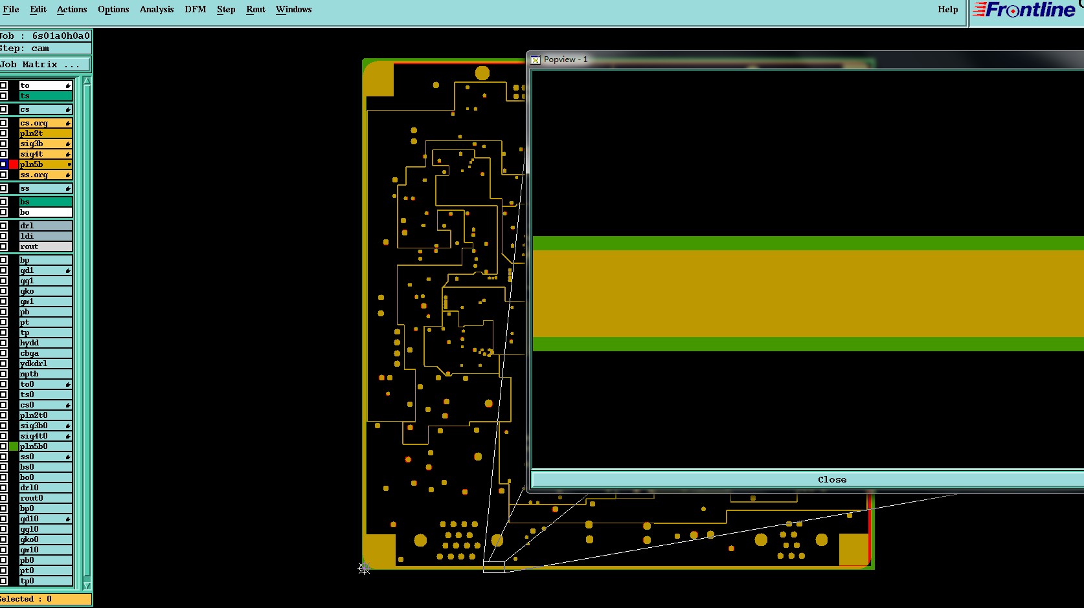Click the datum origin marker on the board
This screenshot has height=608, width=1084.
click(x=364, y=568)
